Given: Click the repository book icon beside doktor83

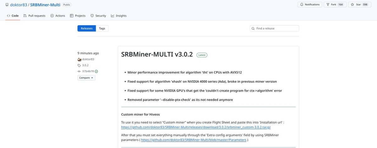Looking at the screenshot, I should click(7, 5).
